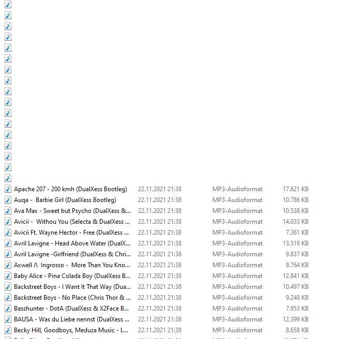
Task: Click 'Becky Hill, Goodboys, Meduza Music' file name
Action: click(71, 330)
